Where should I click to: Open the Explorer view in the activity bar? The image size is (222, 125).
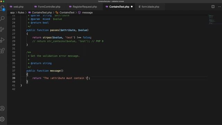coord(2,8)
